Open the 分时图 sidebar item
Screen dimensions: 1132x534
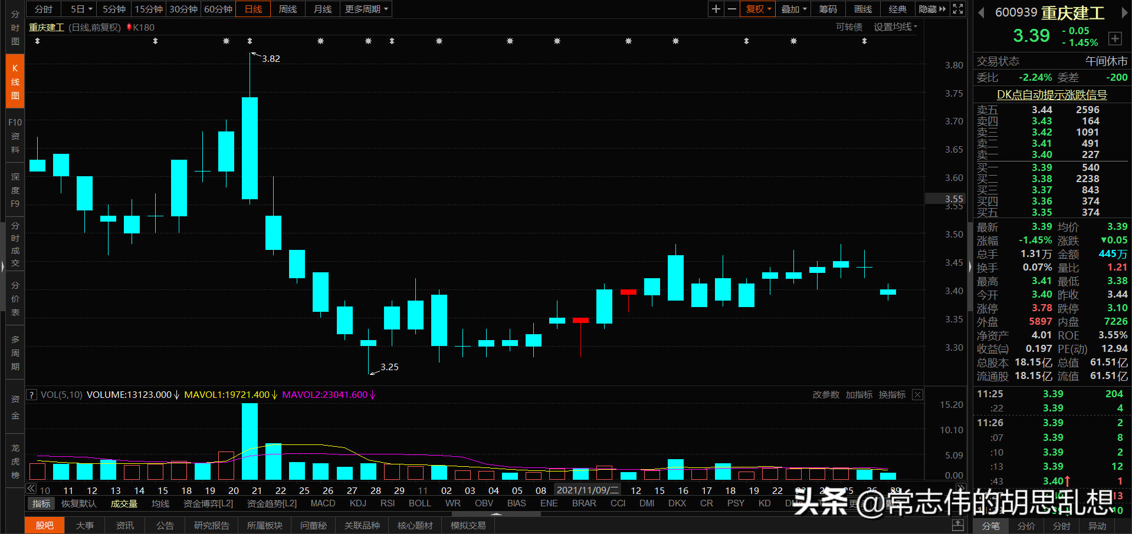pos(15,27)
